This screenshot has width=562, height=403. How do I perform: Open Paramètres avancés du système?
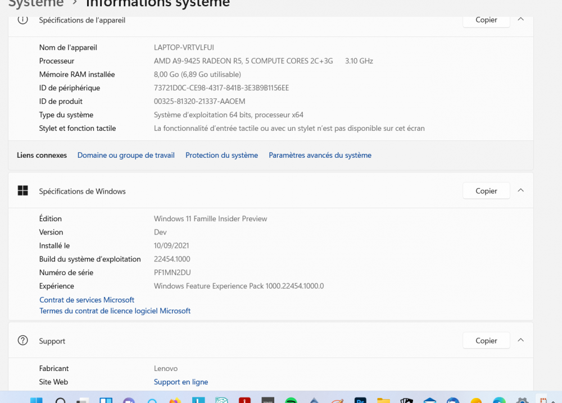(320, 155)
